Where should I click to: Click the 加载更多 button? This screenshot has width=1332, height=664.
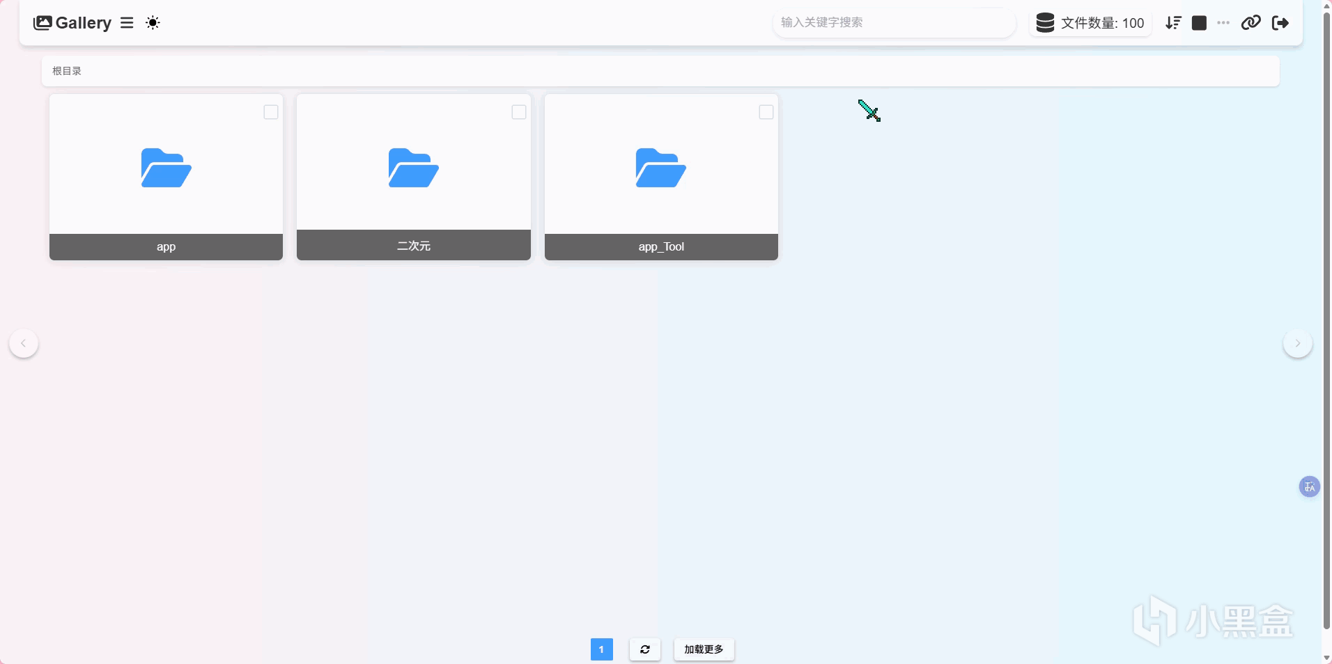tap(704, 649)
